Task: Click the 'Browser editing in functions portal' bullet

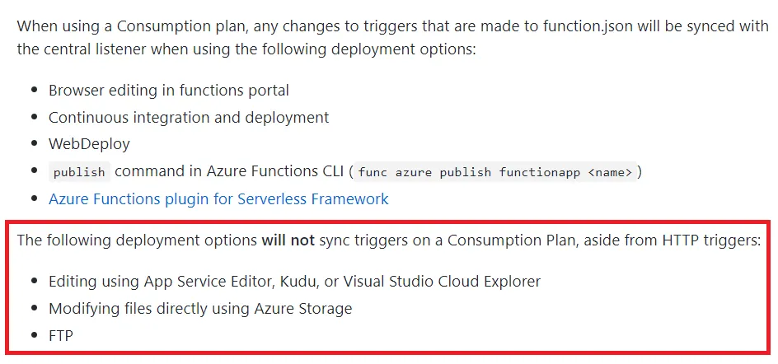Action: [x=169, y=90]
